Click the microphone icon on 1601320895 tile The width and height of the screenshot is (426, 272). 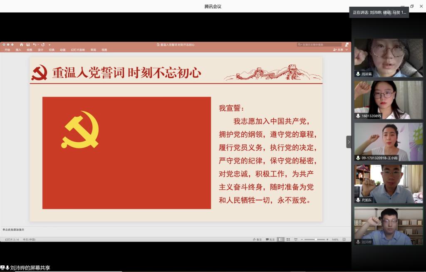358,116
